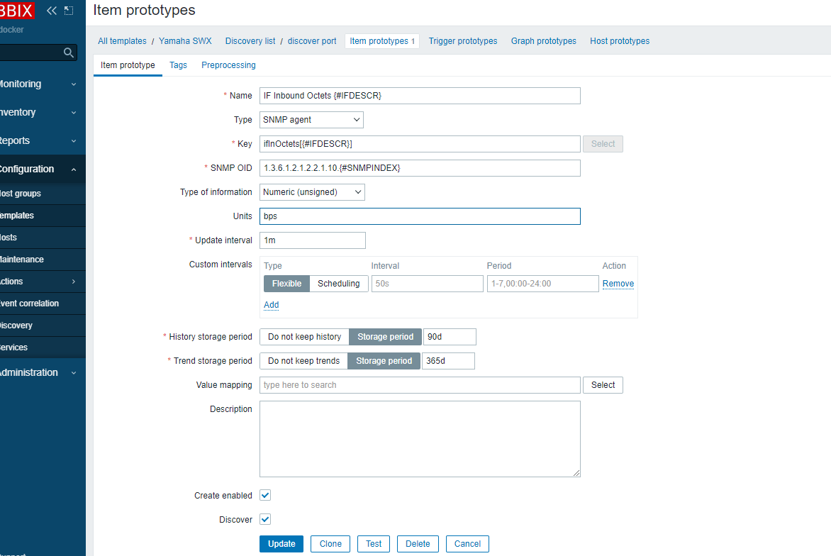Open the Type of information dropdown

click(x=312, y=192)
